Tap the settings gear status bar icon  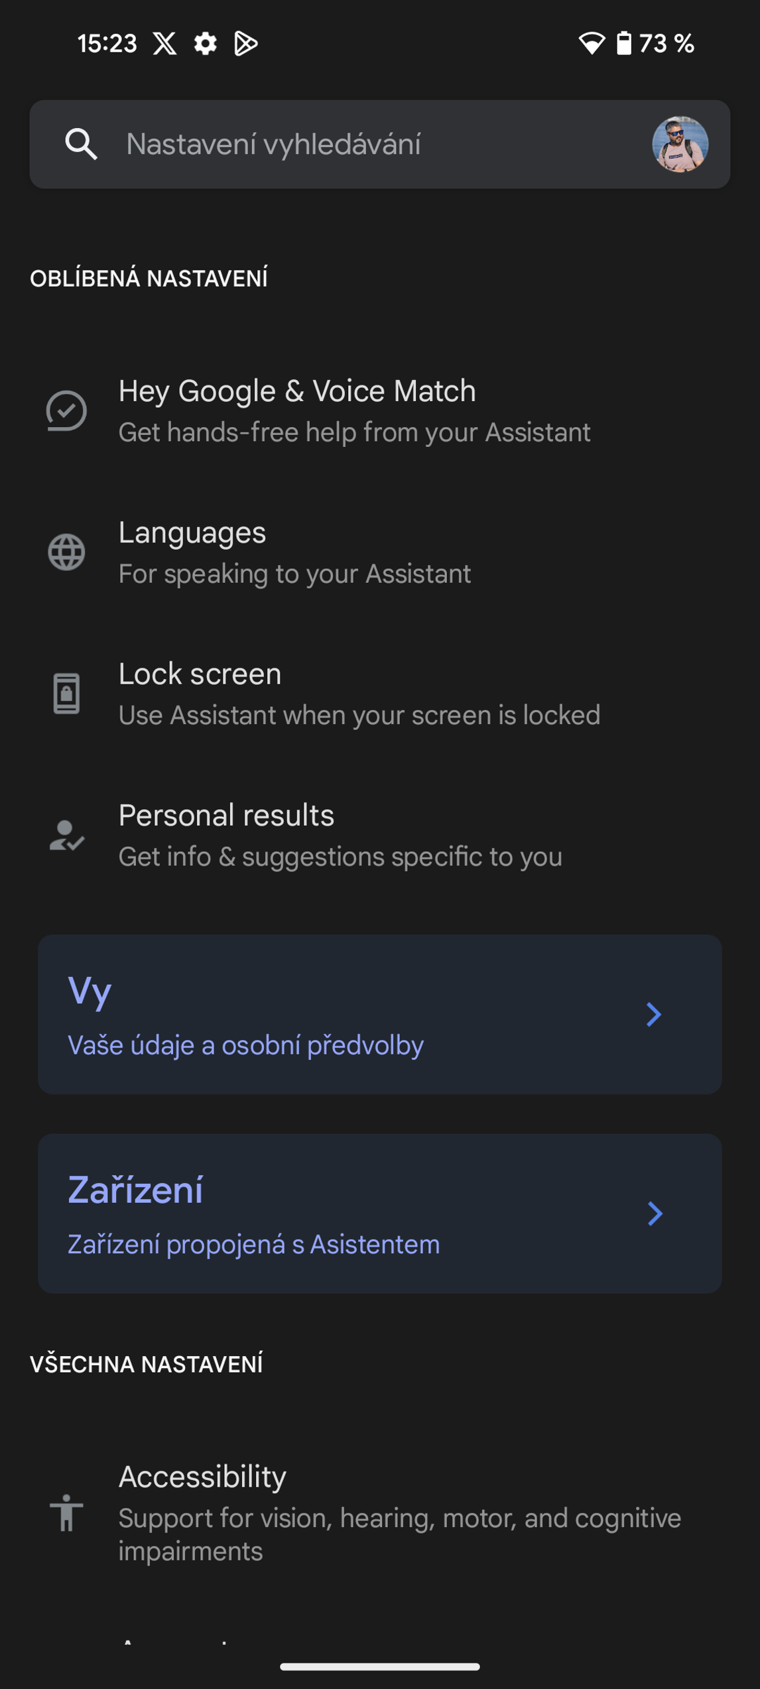point(206,44)
